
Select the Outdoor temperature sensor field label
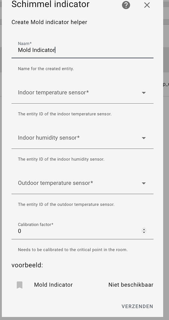(x=55, y=183)
